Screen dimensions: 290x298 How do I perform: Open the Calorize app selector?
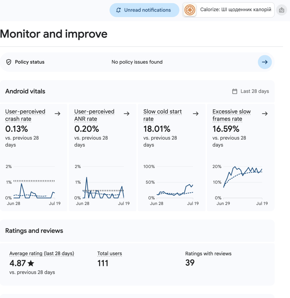pyautogui.click(x=228, y=10)
